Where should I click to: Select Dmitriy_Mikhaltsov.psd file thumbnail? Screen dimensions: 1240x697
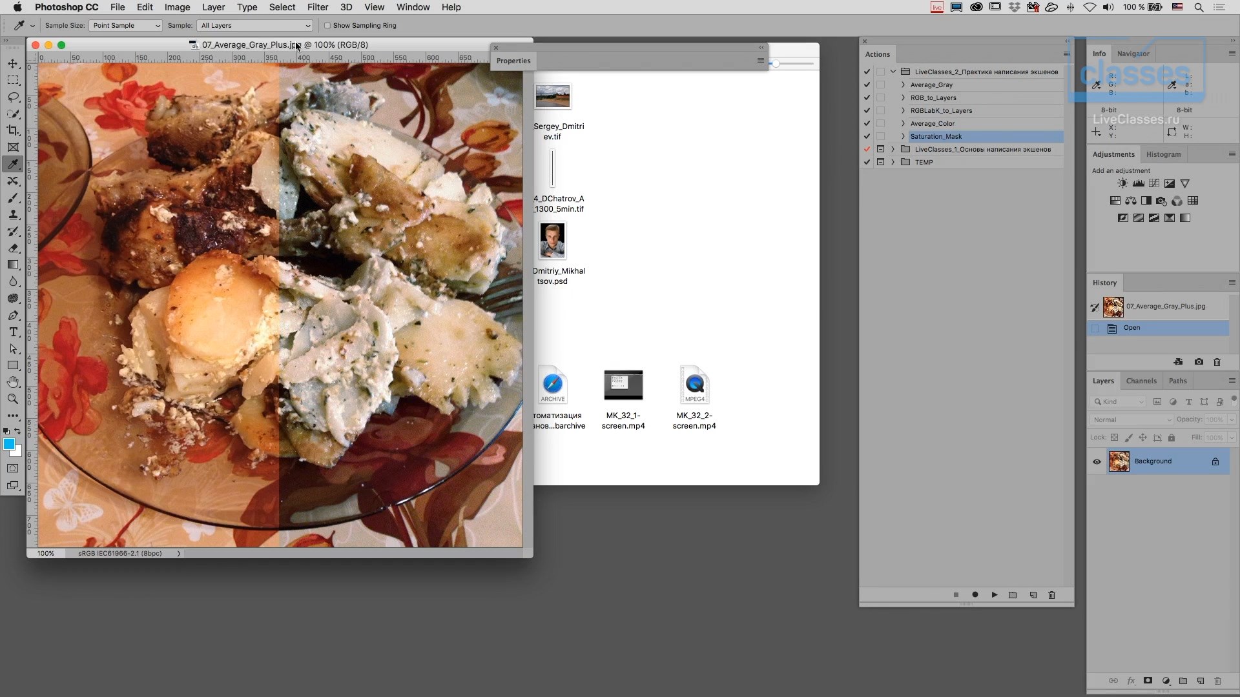[x=552, y=240]
